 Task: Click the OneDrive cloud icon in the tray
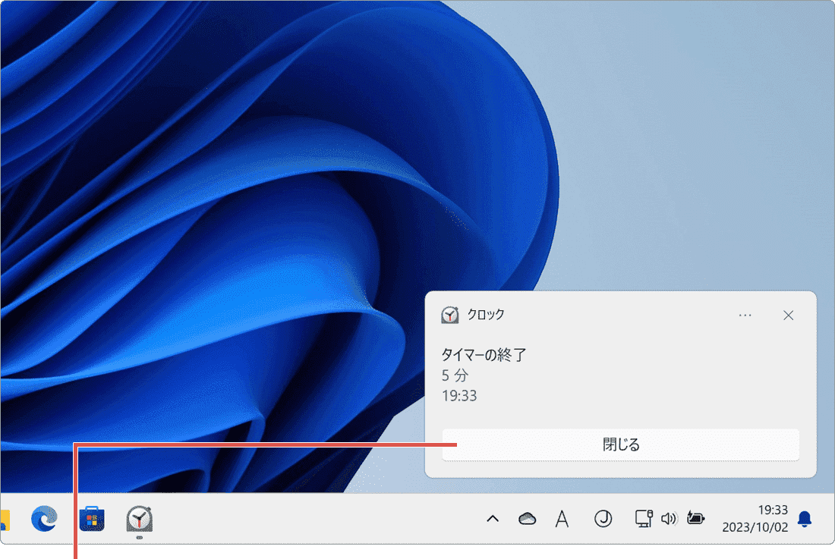(527, 519)
